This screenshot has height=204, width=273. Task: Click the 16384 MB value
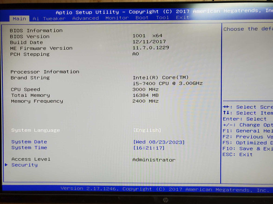tap(146, 95)
